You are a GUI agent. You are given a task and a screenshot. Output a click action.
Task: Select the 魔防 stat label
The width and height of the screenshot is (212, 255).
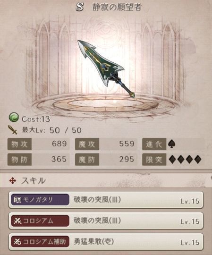tap(87, 160)
